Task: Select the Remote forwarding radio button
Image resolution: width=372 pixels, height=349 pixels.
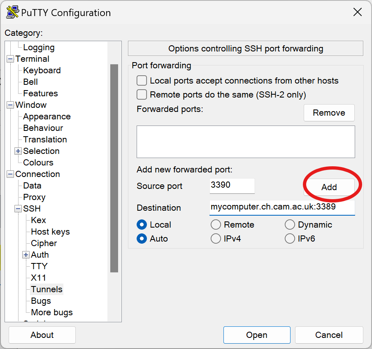Action: pyautogui.click(x=216, y=225)
